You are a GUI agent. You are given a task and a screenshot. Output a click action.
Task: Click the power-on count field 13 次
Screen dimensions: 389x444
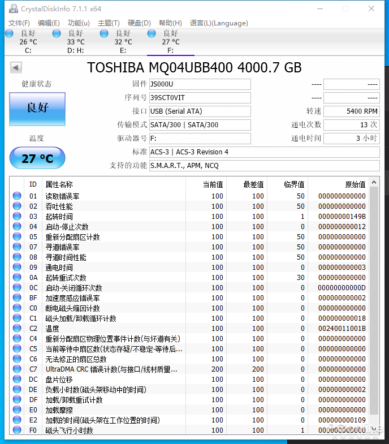[x=352, y=125]
